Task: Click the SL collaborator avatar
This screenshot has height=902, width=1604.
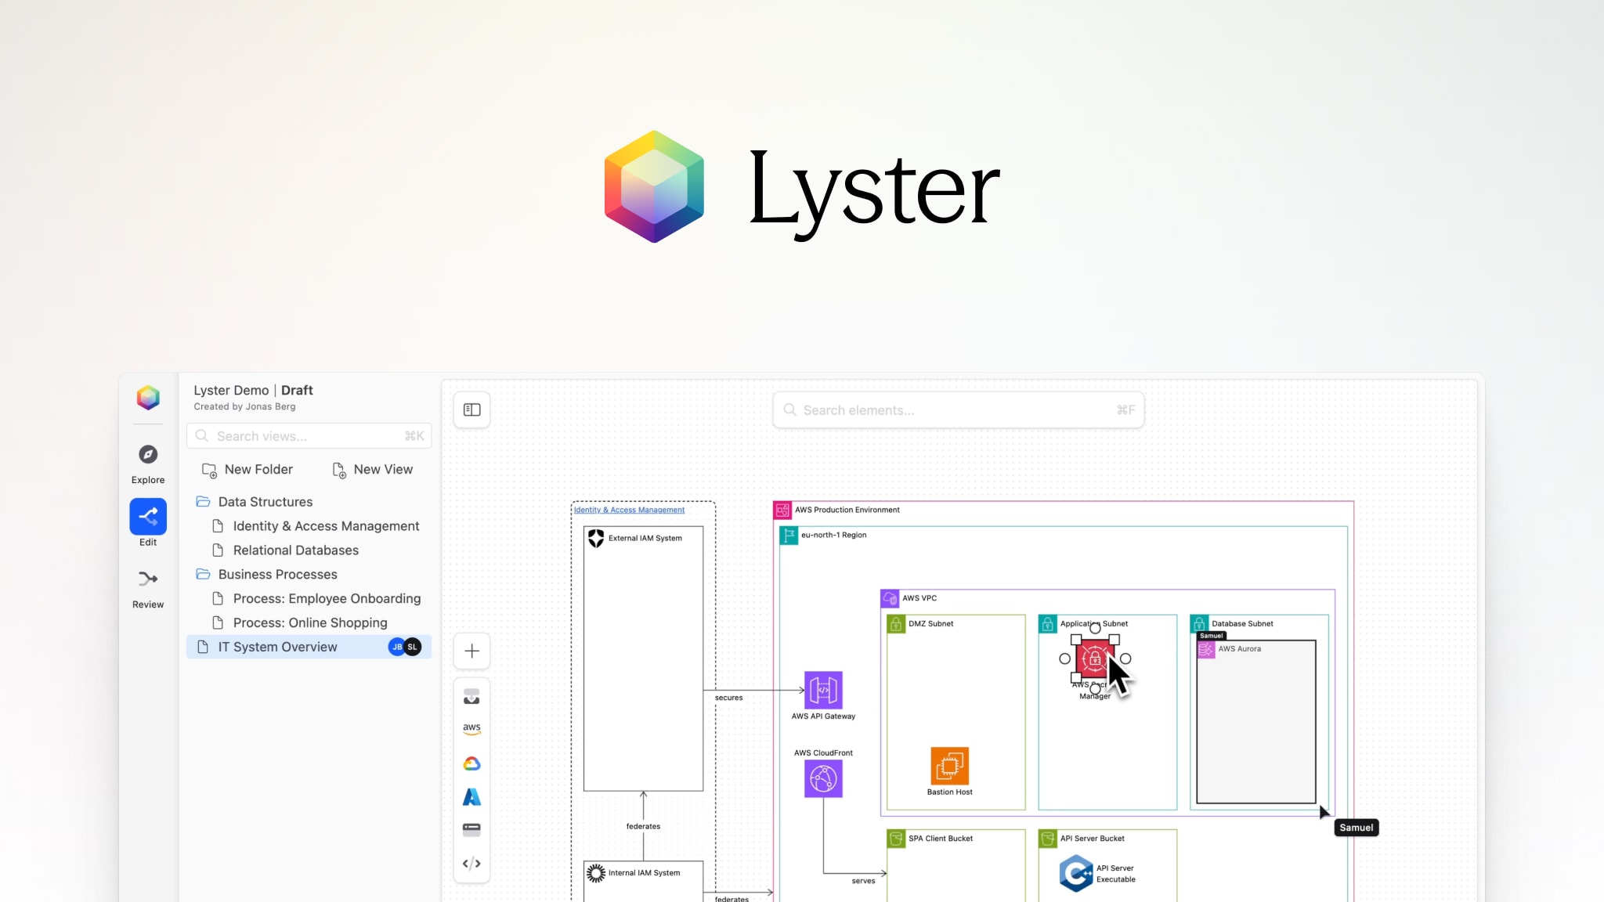Action: coord(413,647)
